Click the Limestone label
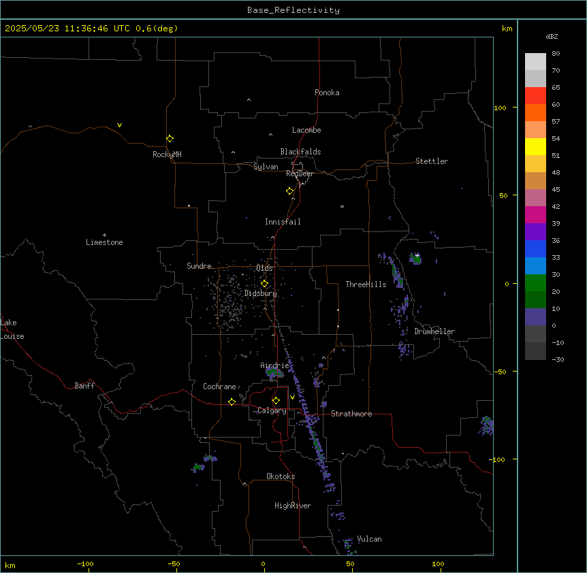This screenshot has width=587, height=573. pos(104,242)
